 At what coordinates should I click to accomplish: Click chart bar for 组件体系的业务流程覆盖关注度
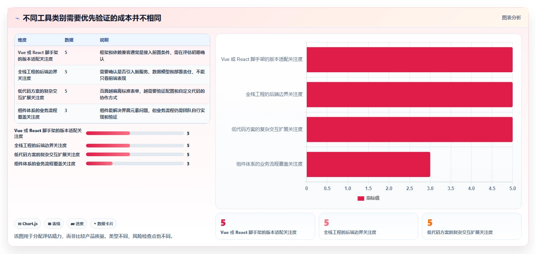[x=368, y=164]
